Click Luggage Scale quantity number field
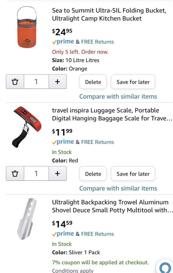 coord(36,174)
